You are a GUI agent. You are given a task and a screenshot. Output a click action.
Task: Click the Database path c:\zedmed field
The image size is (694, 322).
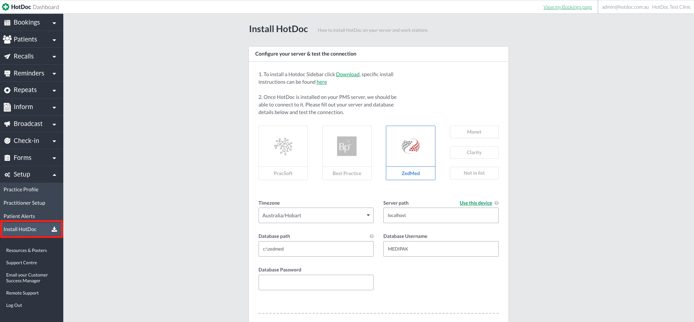pyautogui.click(x=316, y=249)
